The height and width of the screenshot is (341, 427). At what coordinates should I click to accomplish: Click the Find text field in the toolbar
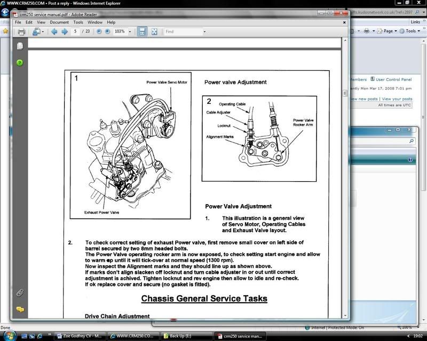pos(183,32)
